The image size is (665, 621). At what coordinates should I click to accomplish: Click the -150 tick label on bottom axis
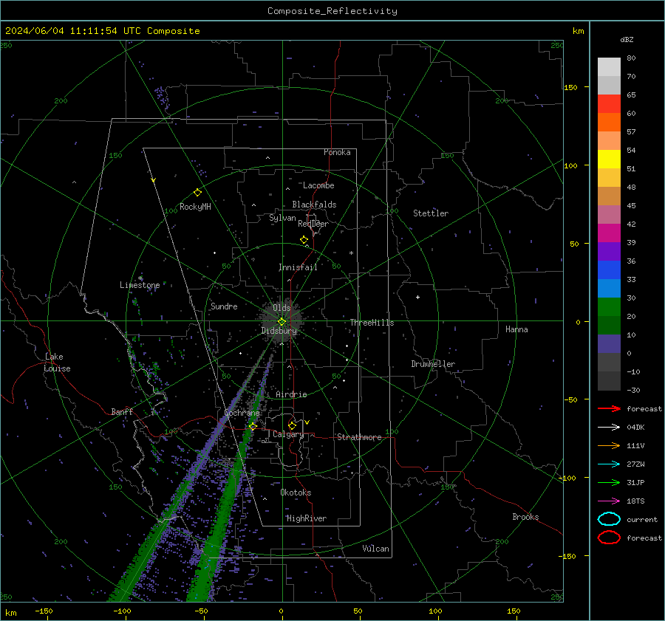44,611
